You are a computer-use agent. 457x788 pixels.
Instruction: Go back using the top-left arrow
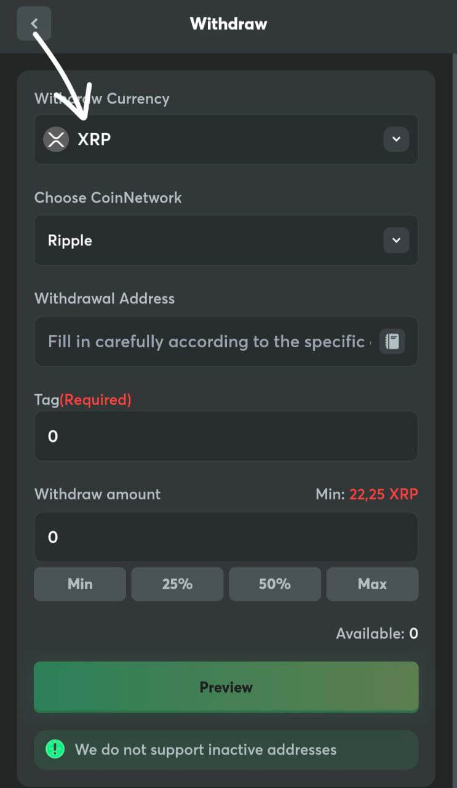[x=34, y=23]
